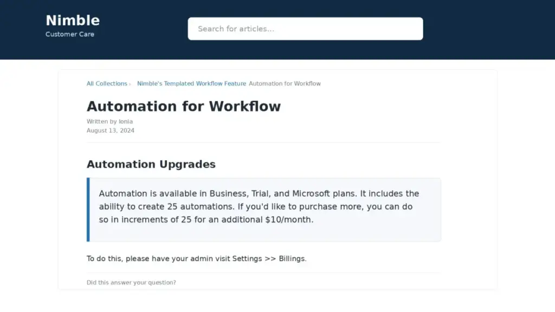Click the Settings >> Billings instruction text
Screen dimensions: 555x312
tap(196, 258)
